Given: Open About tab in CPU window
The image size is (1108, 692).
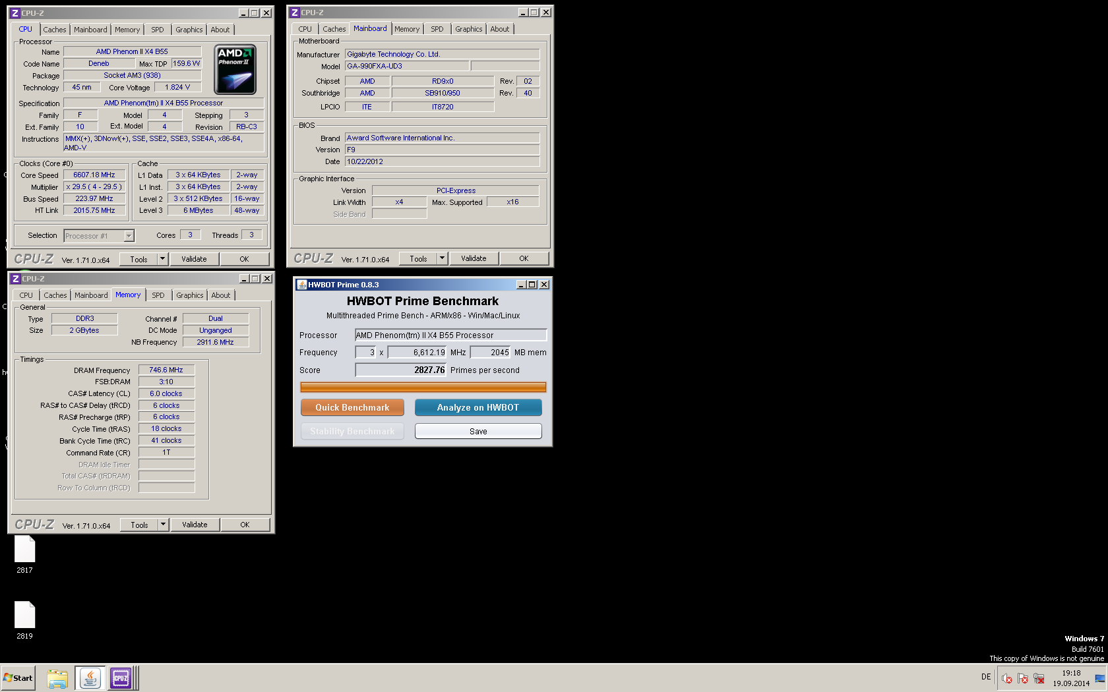Looking at the screenshot, I should coord(220,30).
